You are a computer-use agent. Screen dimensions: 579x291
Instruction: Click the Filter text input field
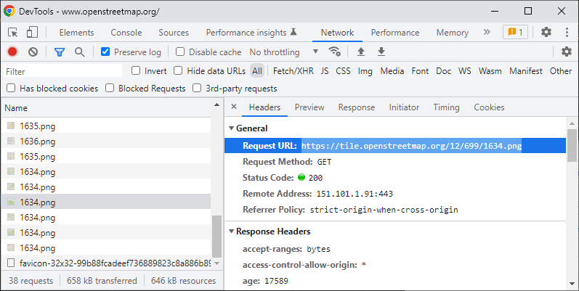[x=62, y=71]
